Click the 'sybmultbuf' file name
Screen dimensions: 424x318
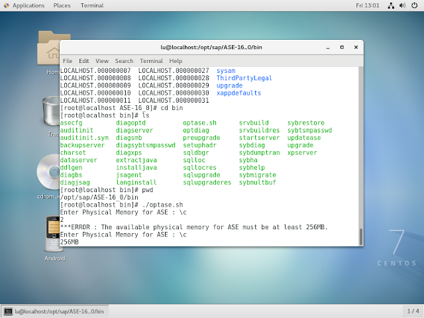tap(258, 183)
